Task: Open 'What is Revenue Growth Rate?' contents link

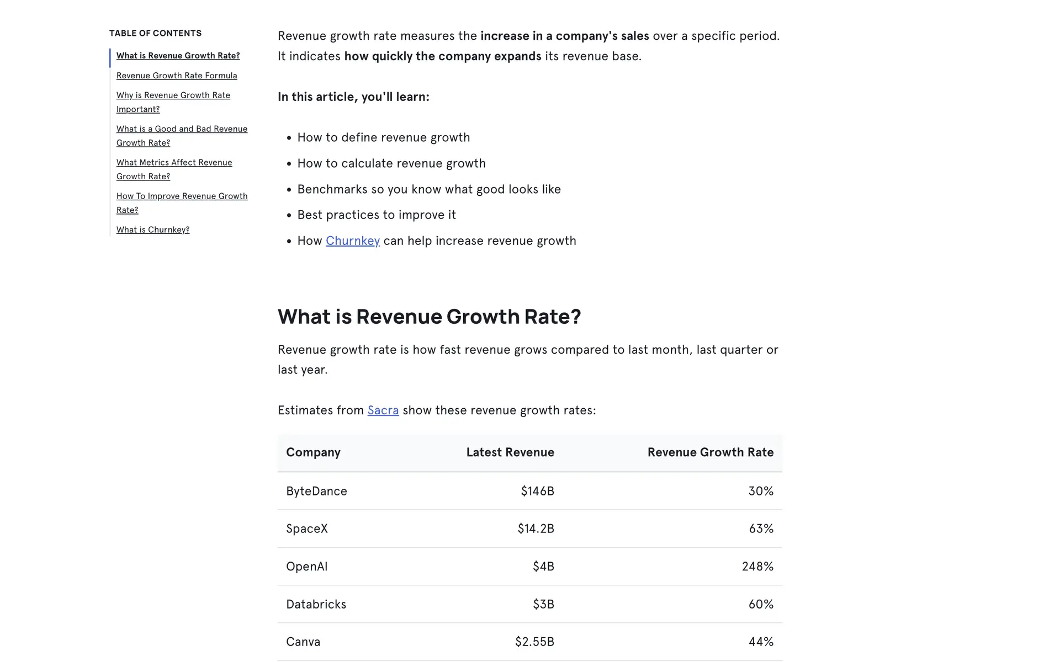Action: 178,56
